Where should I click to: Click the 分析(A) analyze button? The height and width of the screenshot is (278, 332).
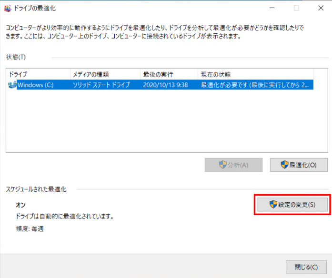[233, 165]
